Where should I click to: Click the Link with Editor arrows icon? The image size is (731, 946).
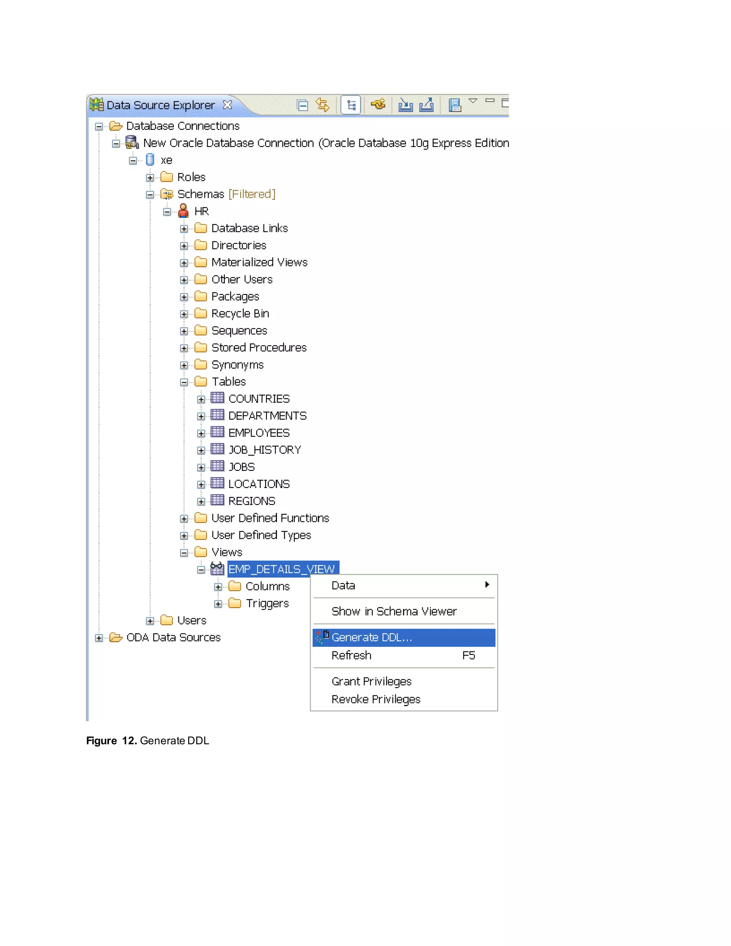tap(323, 105)
